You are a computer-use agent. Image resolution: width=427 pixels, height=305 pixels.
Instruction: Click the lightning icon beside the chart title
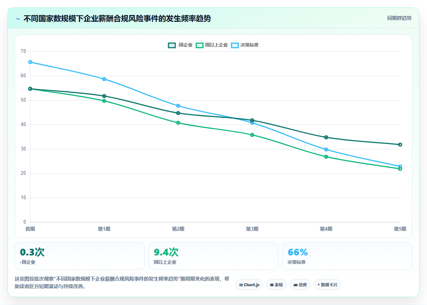pos(18,19)
